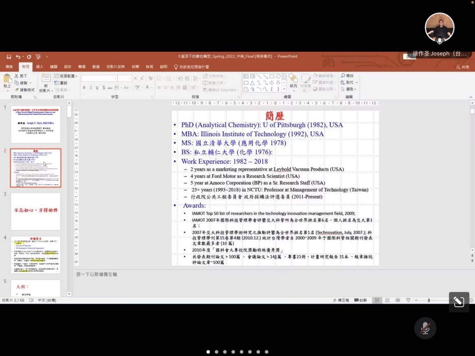Switch to the Slide Show (投影片放映) tab
The width and height of the screenshot is (475, 356).
[x=115, y=67]
